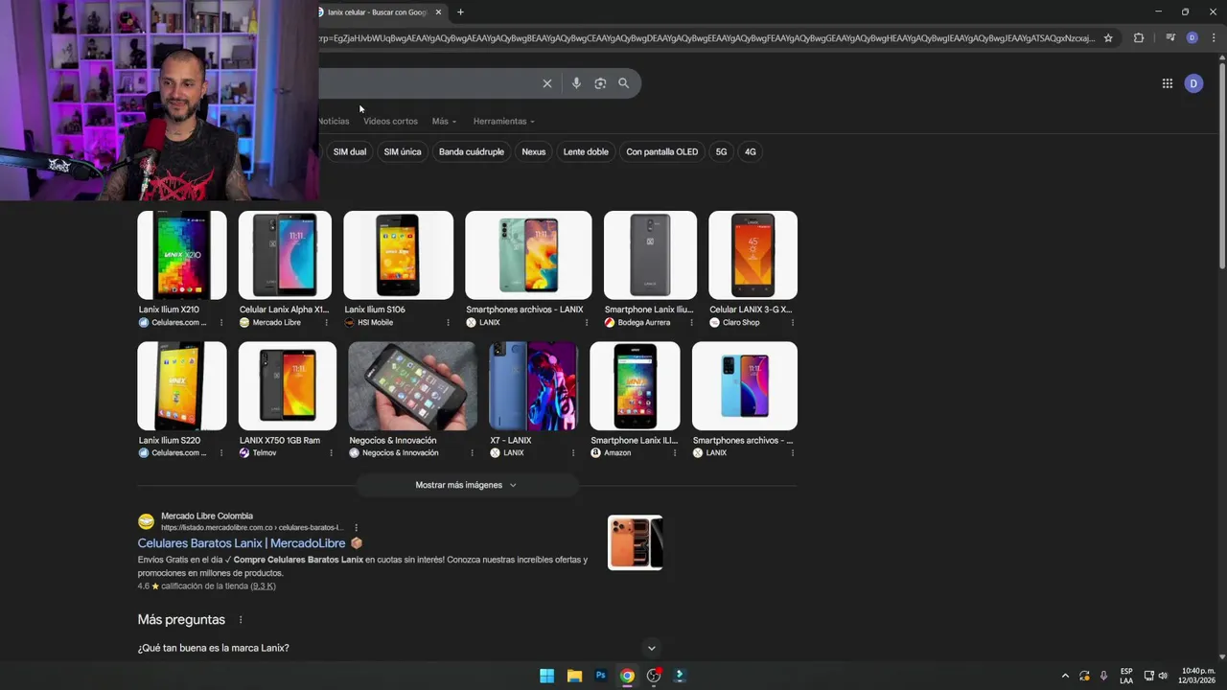The width and height of the screenshot is (1227, 690).
Task: Apply the 5G filter chip
Action: pos(721,151)
